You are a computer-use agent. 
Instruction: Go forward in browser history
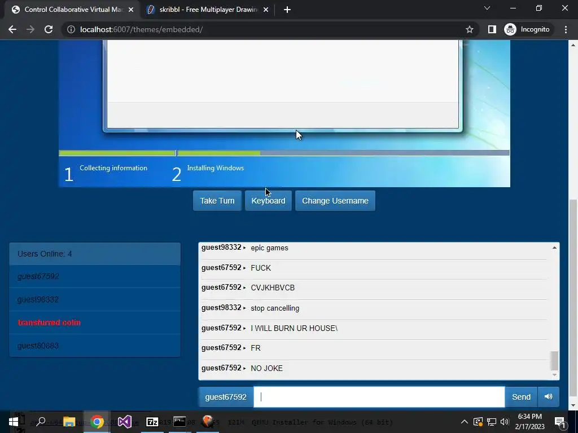coord(30,29)
